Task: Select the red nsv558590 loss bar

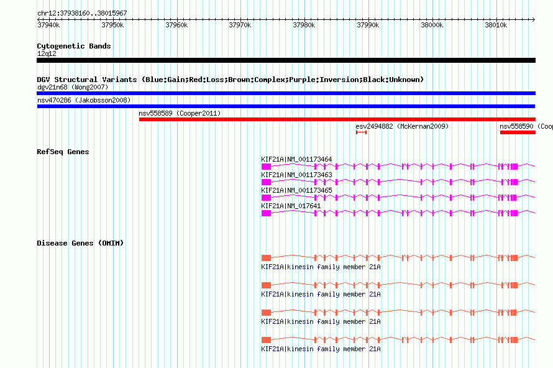Action: 518,132
